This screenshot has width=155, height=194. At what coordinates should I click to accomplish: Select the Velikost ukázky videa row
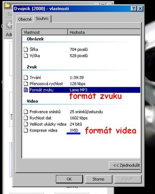click(82, 124)
